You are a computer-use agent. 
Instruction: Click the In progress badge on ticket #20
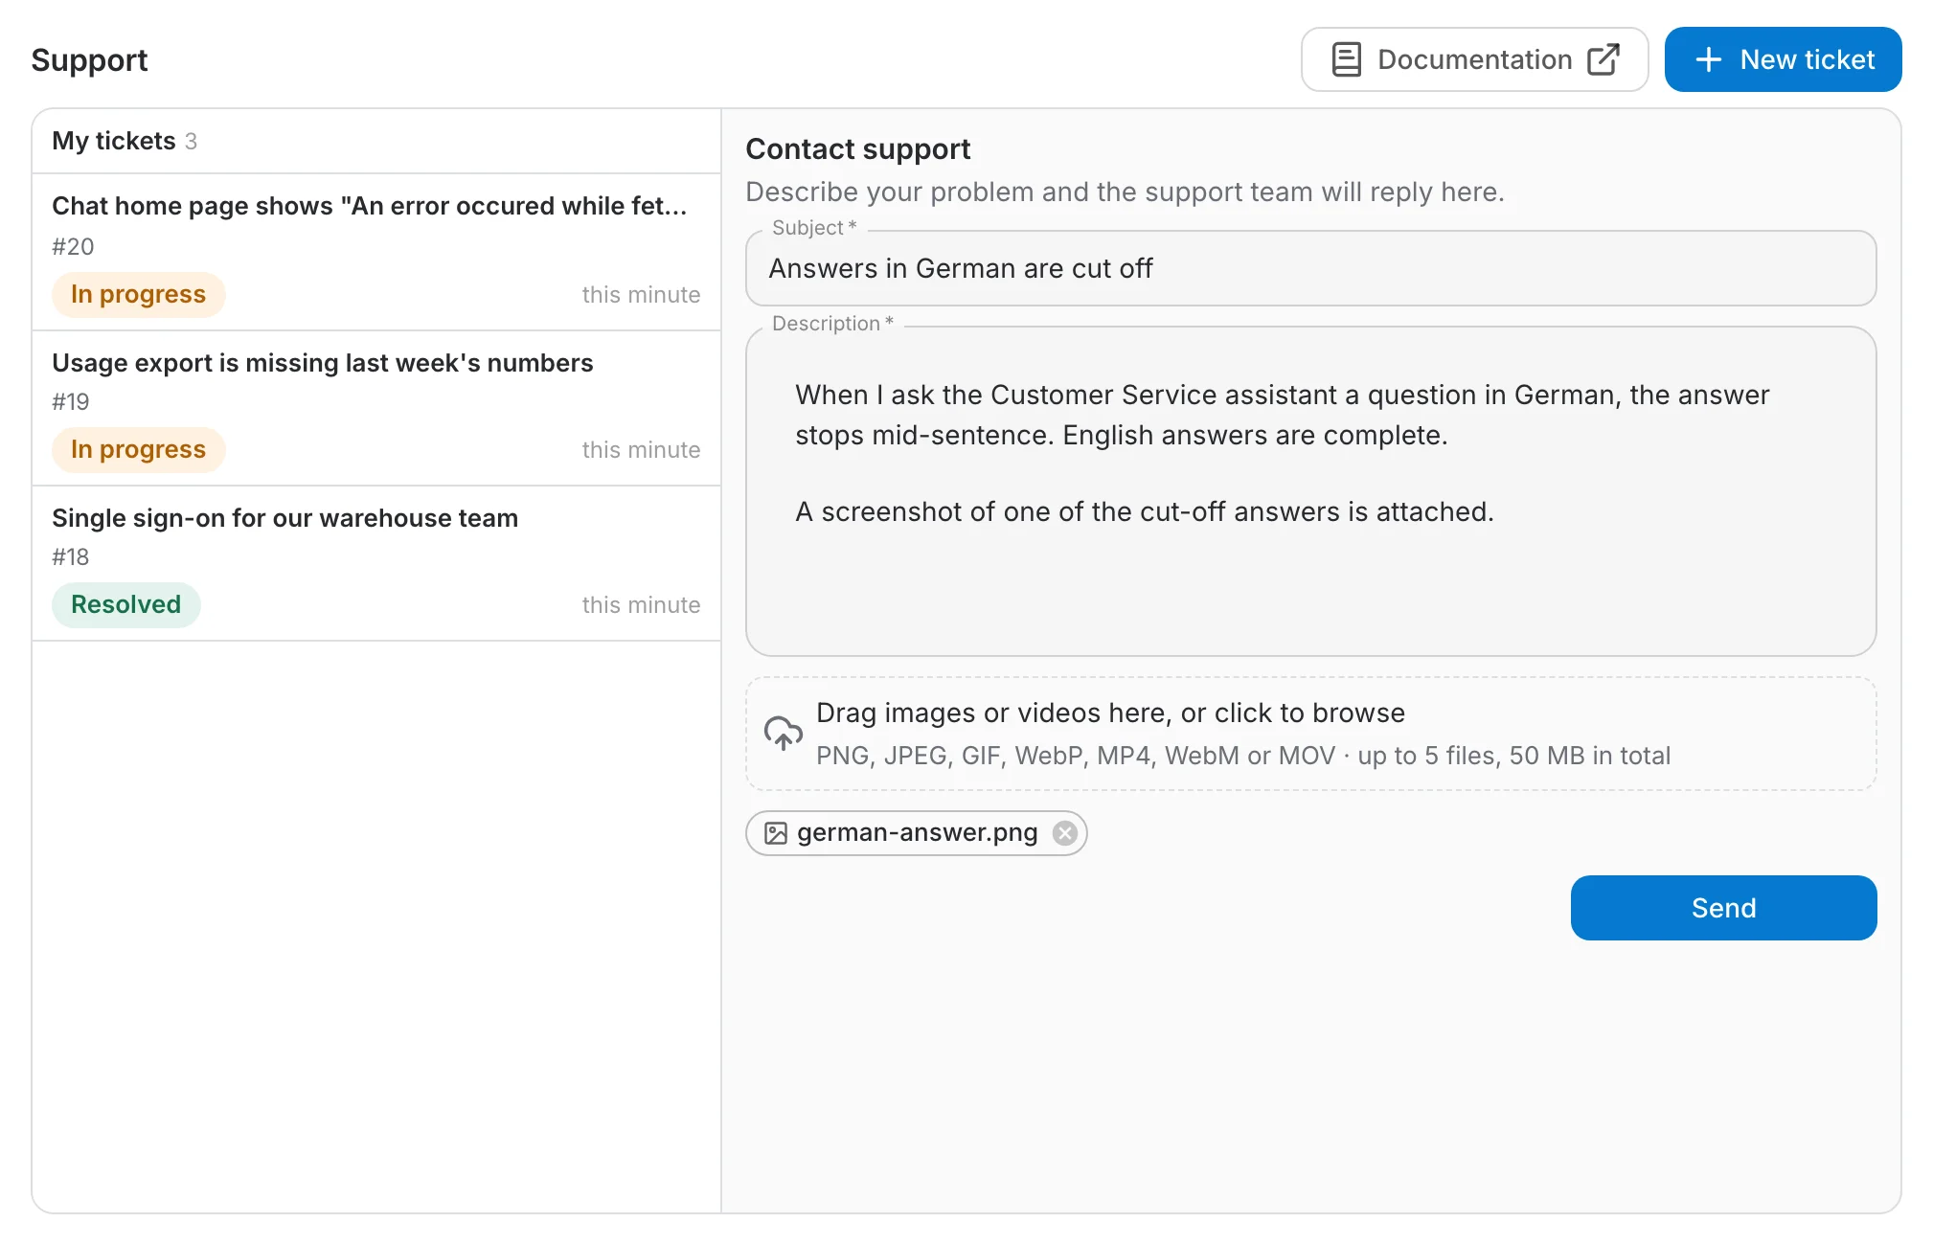click(x=139, y=294)
